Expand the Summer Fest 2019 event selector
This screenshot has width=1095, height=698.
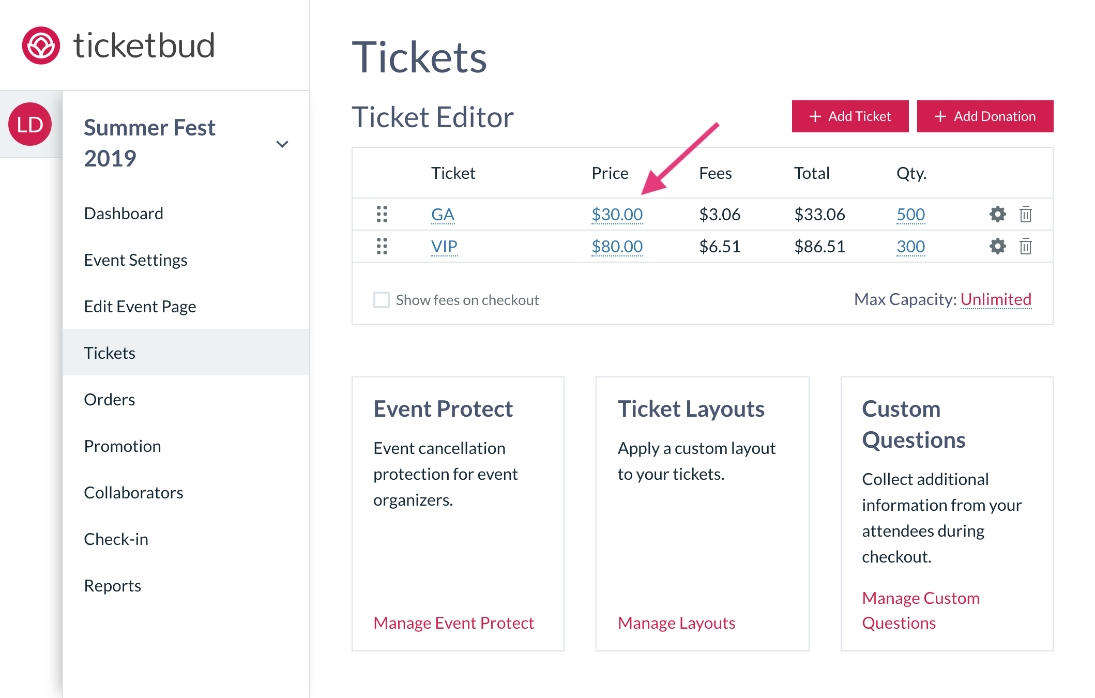click(x=282, y=144)
